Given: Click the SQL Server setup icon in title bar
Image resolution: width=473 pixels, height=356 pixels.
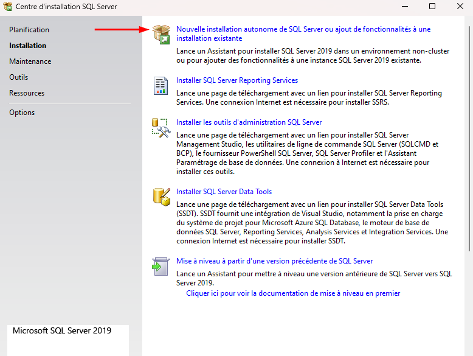Looking at the screenshot, I should coord(7,7).
